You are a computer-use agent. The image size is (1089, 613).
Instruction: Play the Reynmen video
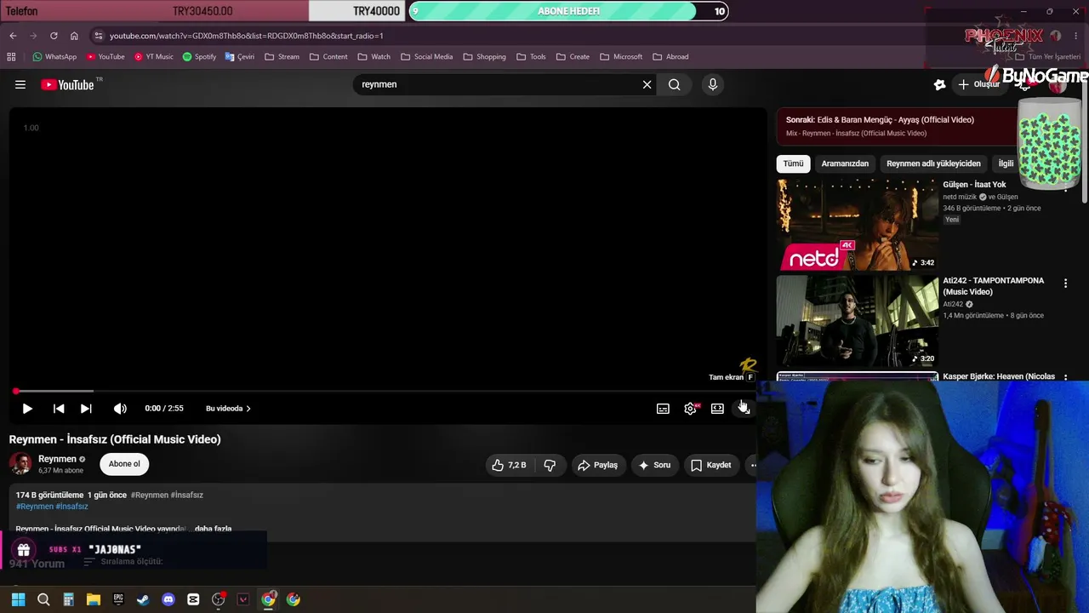(27, 409)
